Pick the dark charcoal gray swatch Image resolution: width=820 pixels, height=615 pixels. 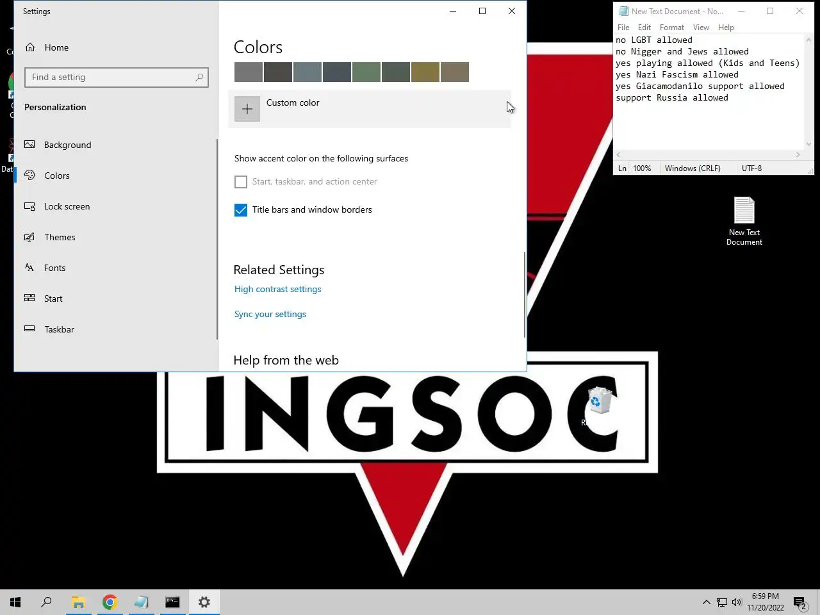click(x=278, y=72)
